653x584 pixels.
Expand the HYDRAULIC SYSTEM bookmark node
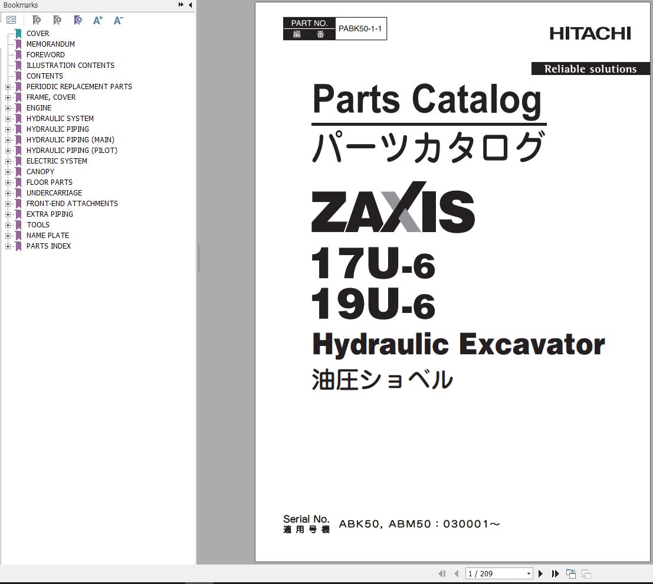[x=8, y=119]
